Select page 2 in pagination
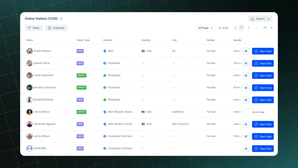Image resolution: width=298 pixels, height=168 pixels. click(249, 28)
